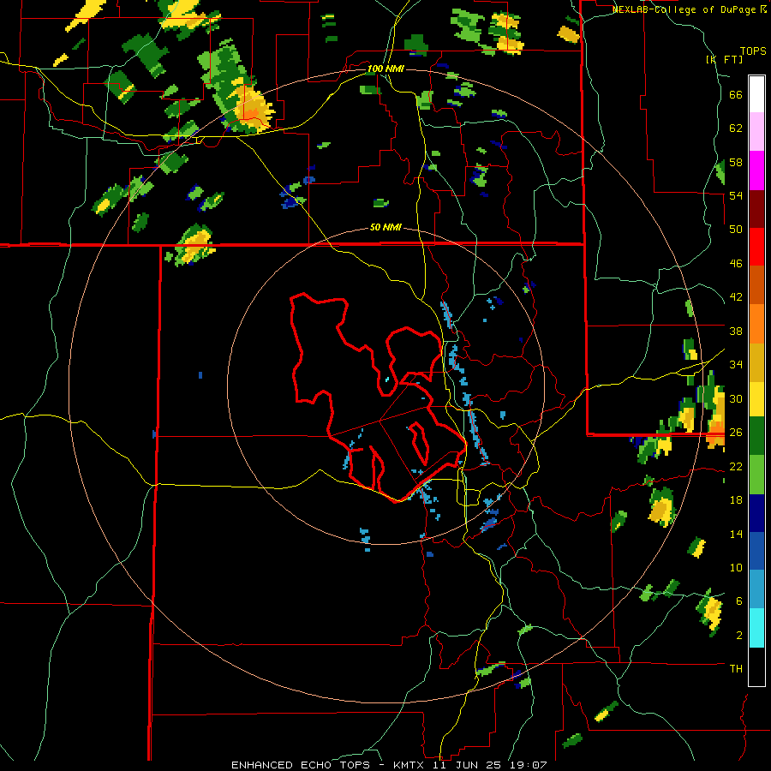Viewport: 771px width, 771px height.
Task: Click the legend value '66'
Action: [736, 95]
